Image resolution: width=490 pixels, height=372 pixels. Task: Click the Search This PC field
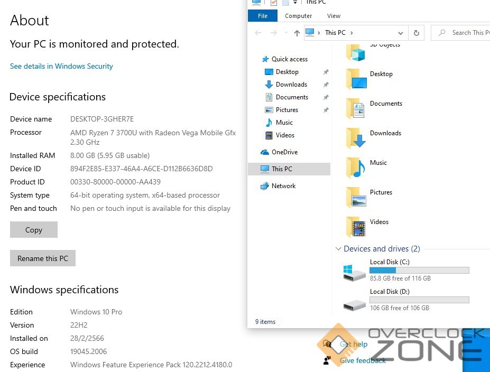click(460, 33)
